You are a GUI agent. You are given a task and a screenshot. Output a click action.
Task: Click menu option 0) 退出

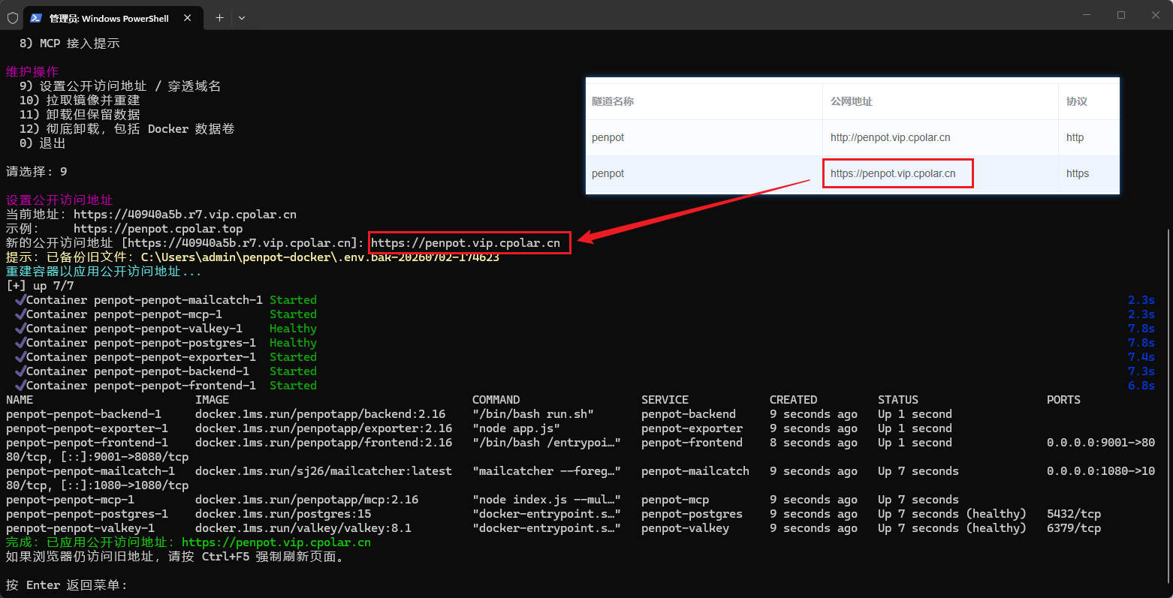(43, 143)
